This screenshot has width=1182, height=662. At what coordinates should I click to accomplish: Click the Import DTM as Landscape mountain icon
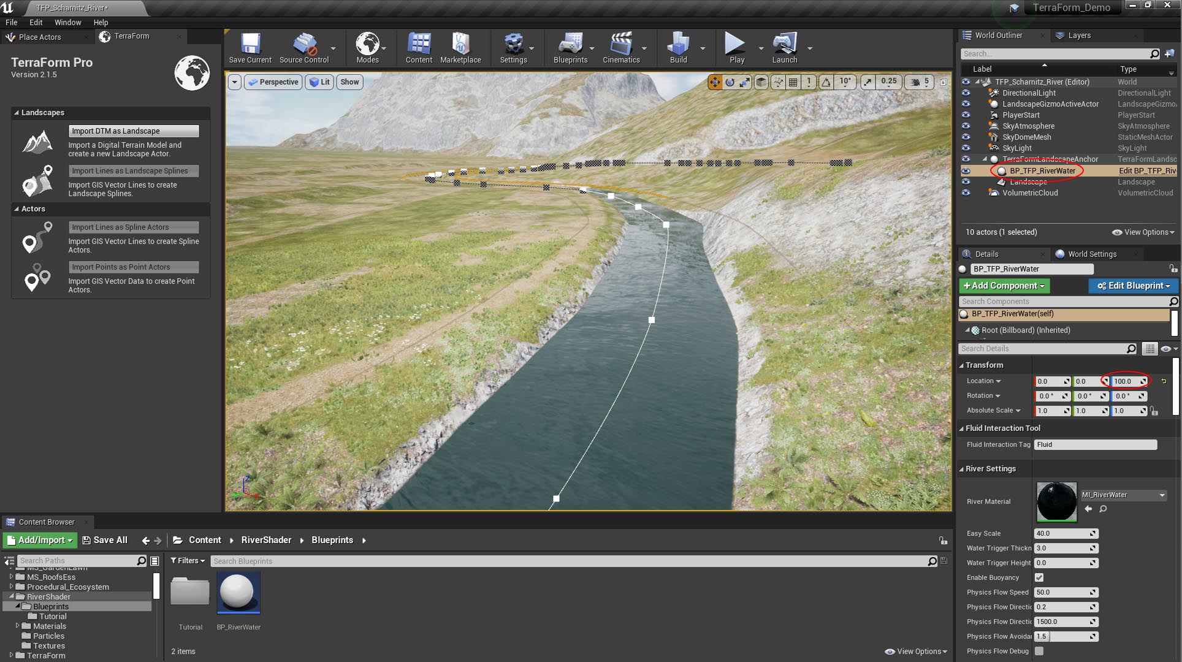point(37,142)
